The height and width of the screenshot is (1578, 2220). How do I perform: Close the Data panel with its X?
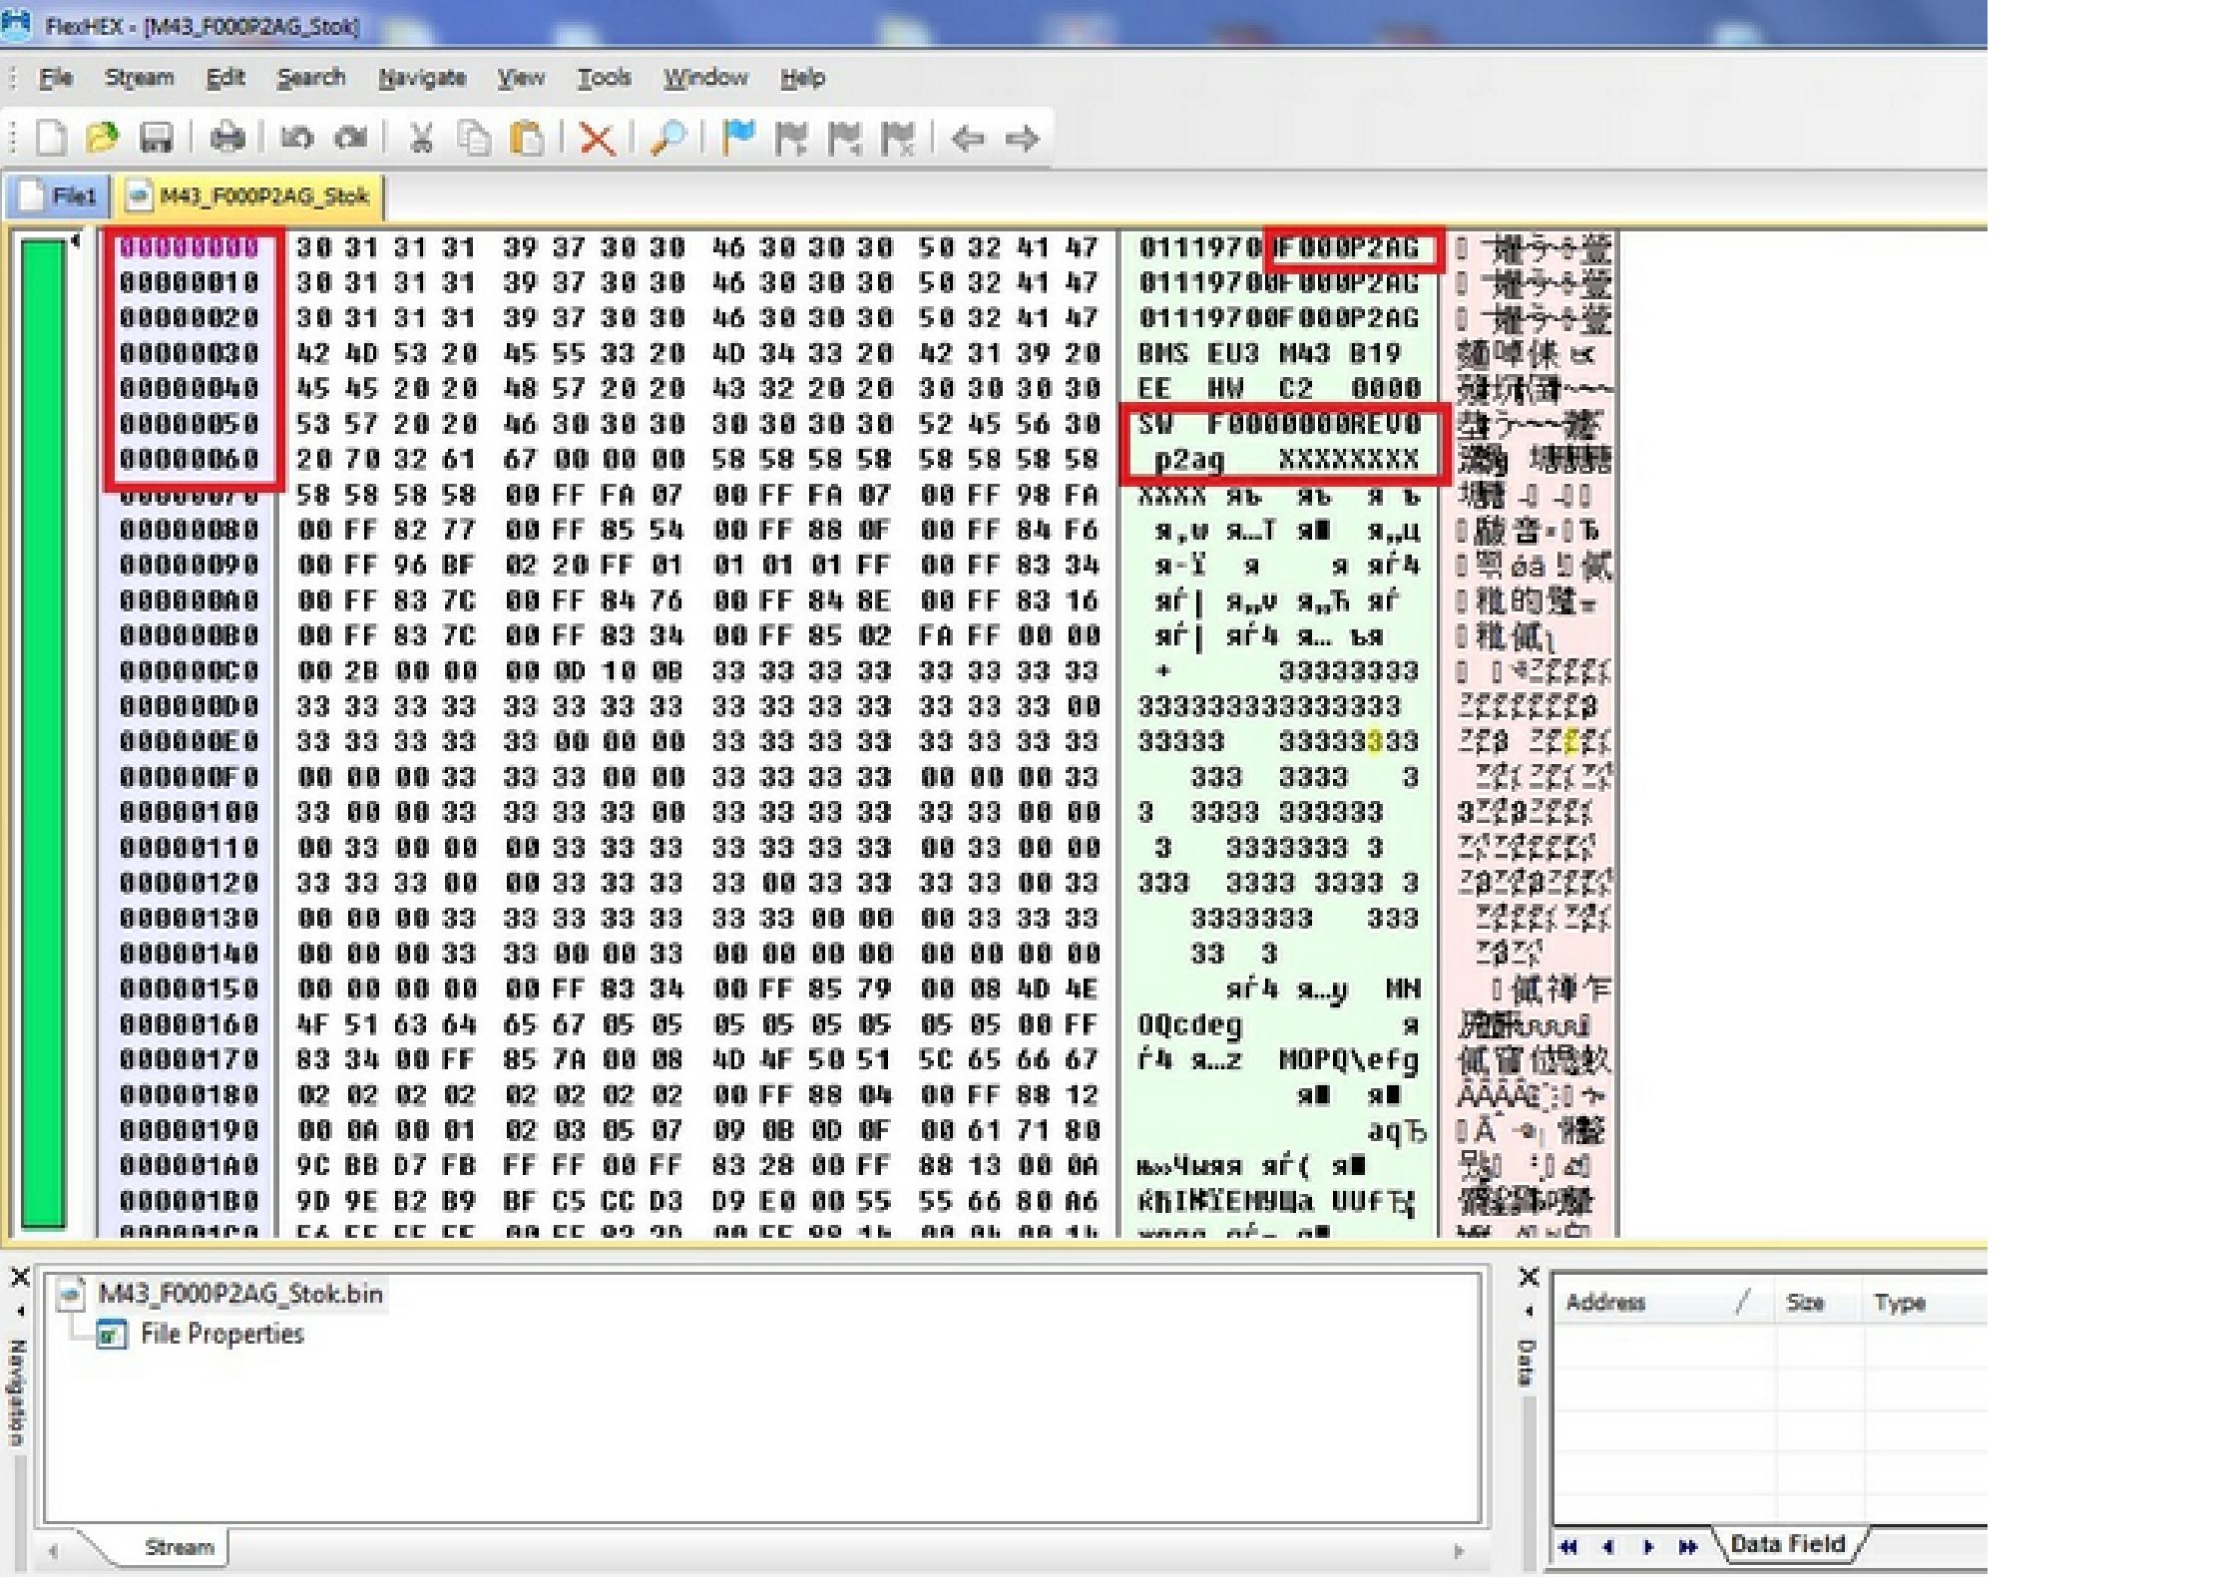1529,1277
